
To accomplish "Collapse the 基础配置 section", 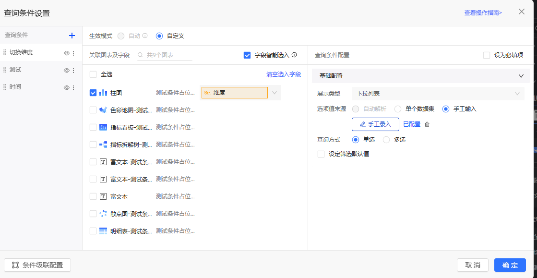I will [521, 76].
